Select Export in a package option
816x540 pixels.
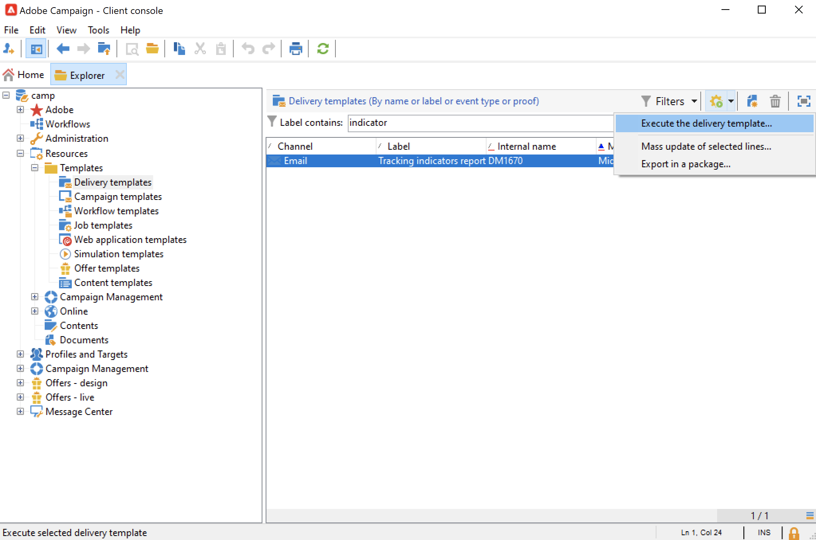(686, 164)
